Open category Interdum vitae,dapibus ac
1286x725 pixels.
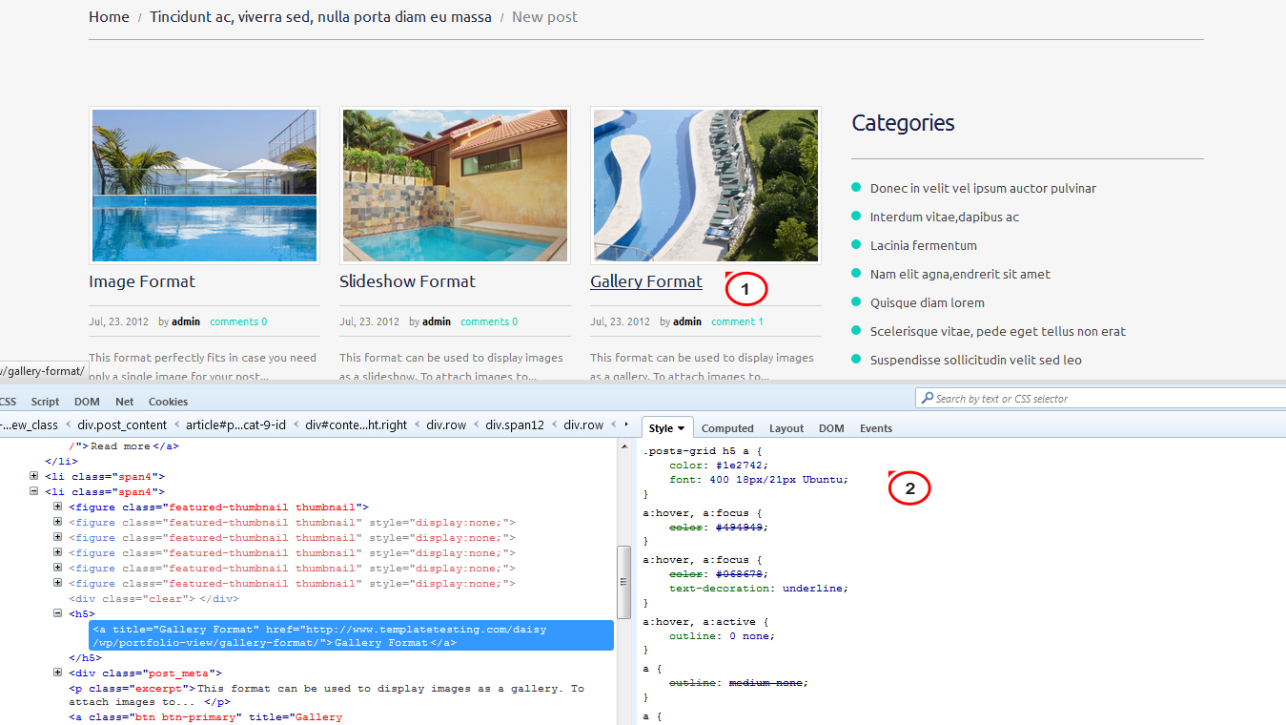[945, 217]
